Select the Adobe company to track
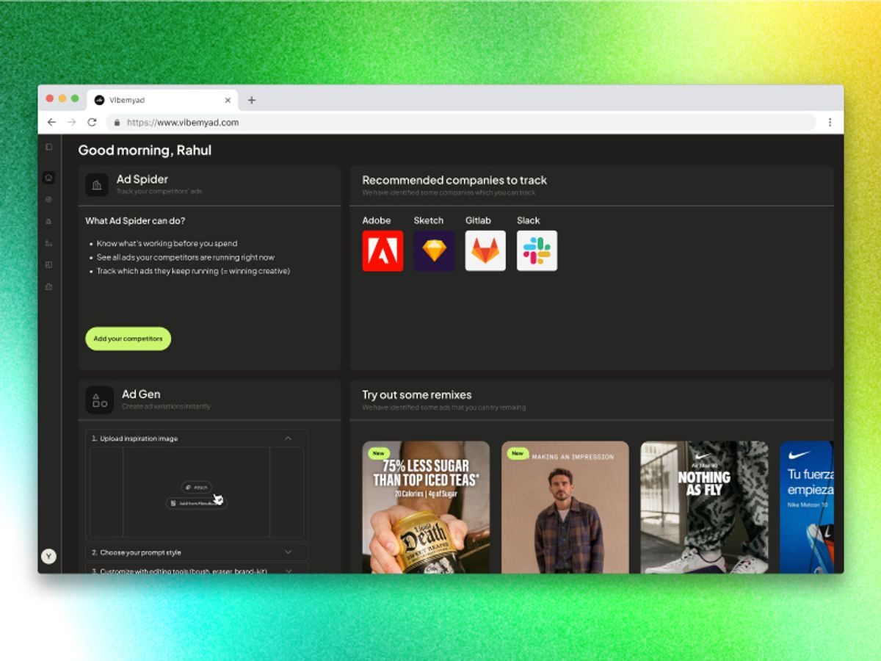 pos(382,250)
